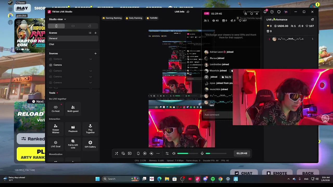Click Try out Fortnite layout tip
This screenshot has height=187, width=333.
tap(249, 18)
